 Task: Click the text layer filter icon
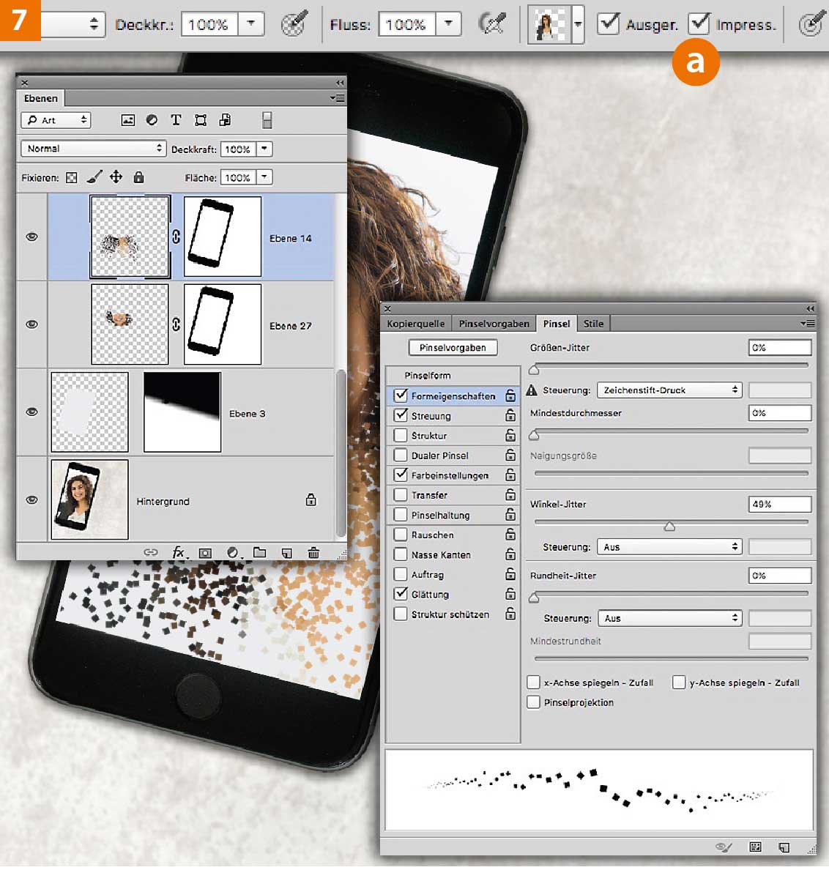click(176, 120)
